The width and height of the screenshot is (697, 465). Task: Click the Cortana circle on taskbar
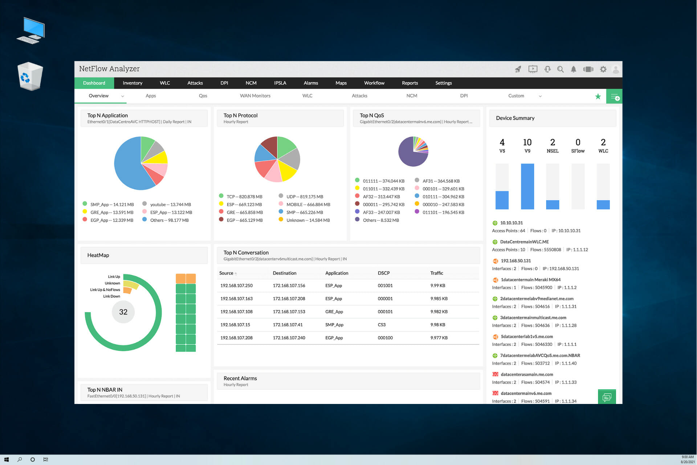click(33, 460)
